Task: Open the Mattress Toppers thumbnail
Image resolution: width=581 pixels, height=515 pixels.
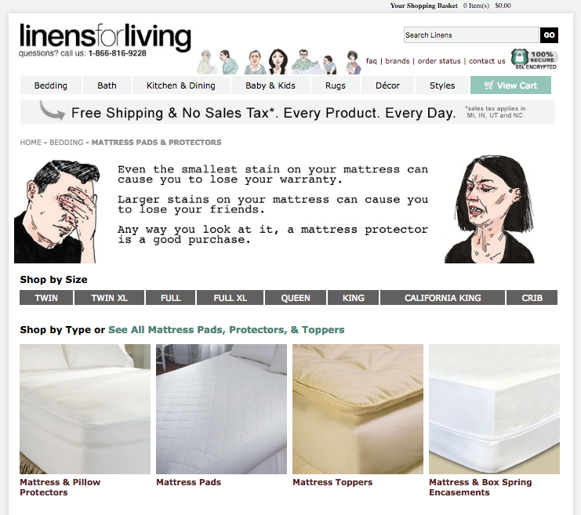Action: click(x=358, y=409)
